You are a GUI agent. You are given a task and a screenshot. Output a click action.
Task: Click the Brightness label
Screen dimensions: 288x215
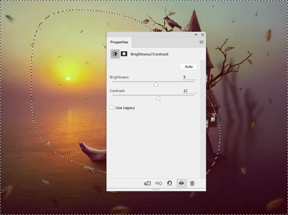coord(119,77)
